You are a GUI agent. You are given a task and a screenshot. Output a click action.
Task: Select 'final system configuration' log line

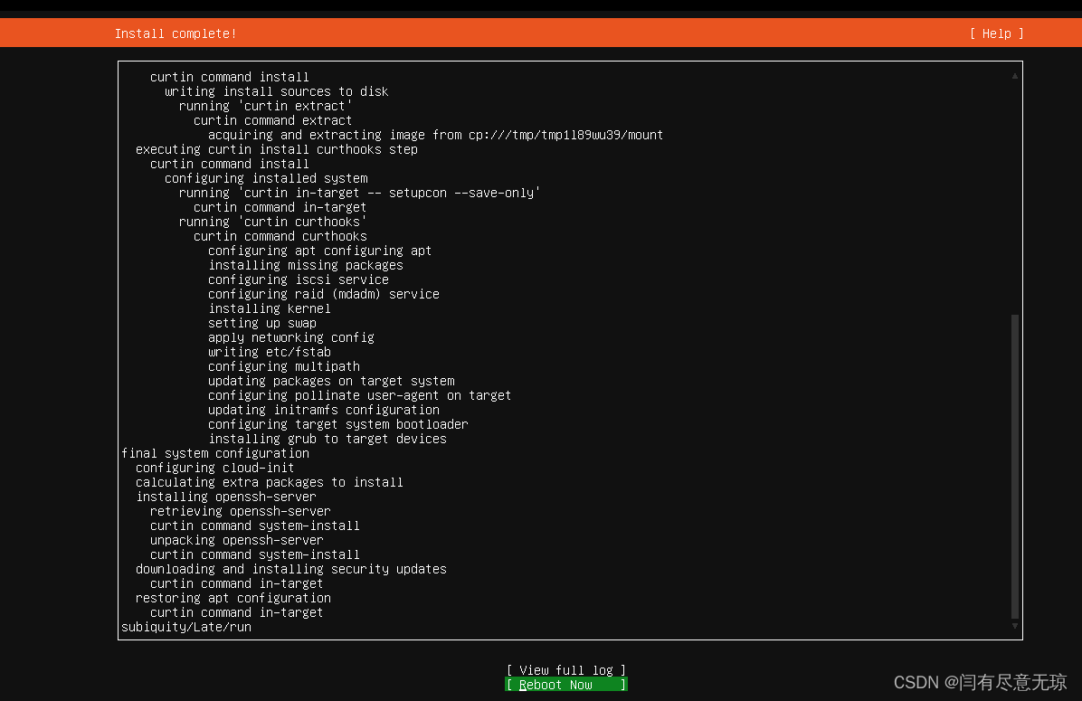pyautogui.click(x=215, y=452)
